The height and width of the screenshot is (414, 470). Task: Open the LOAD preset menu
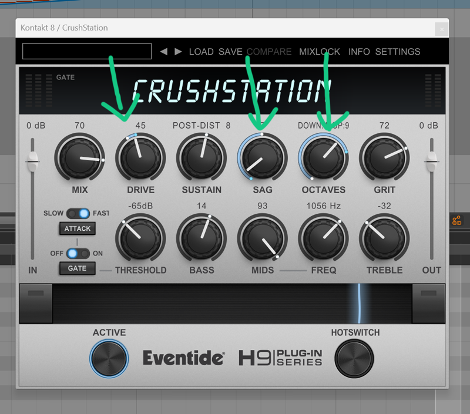[x=201, y=52]
